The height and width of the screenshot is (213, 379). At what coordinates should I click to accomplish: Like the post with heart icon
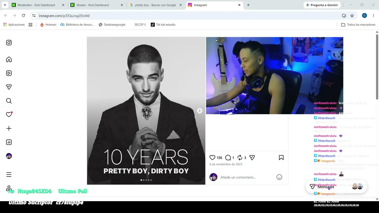[212, 158]
